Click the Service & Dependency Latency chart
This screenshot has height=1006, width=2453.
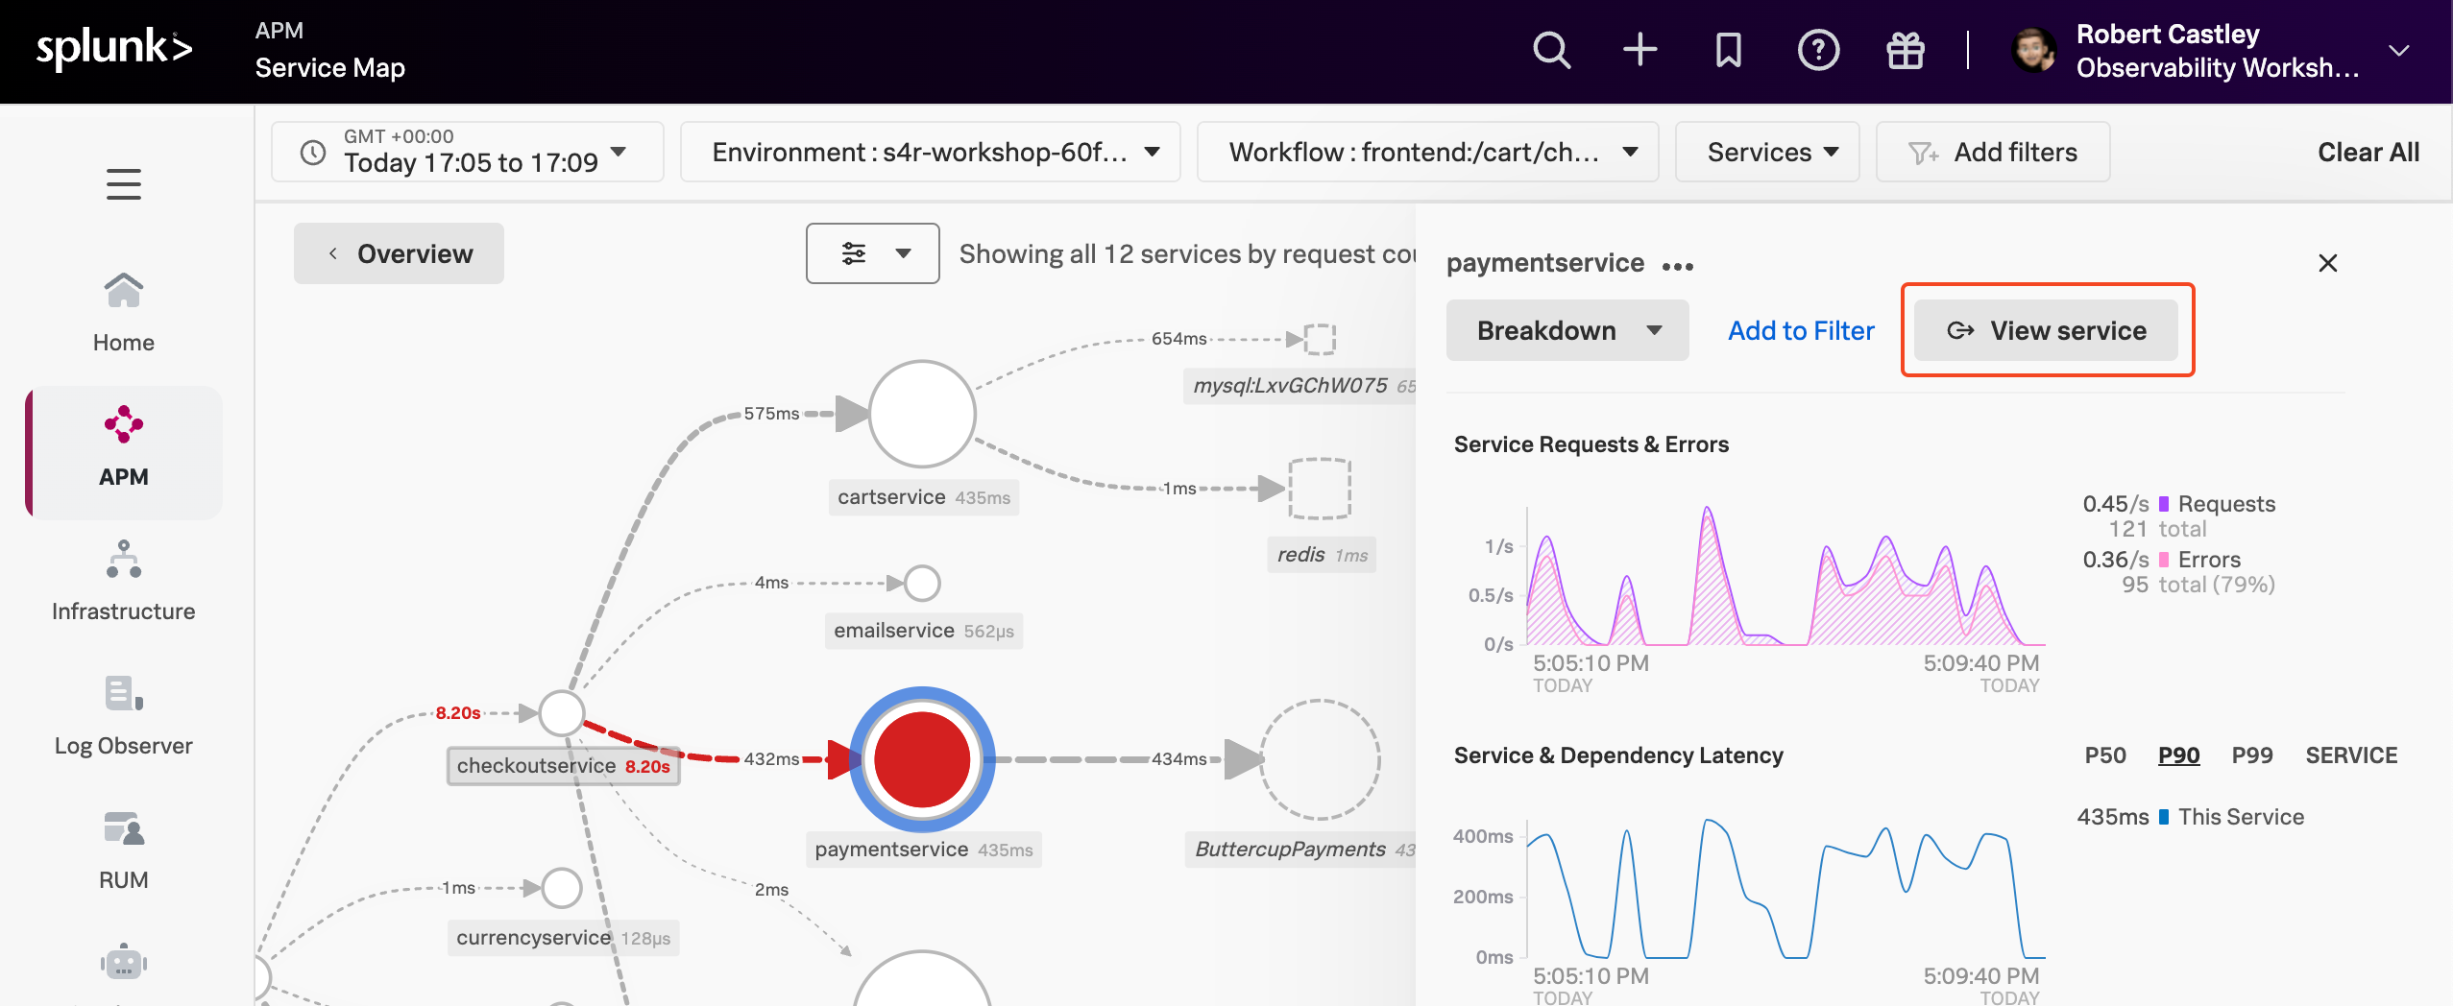pos(1785,888)
